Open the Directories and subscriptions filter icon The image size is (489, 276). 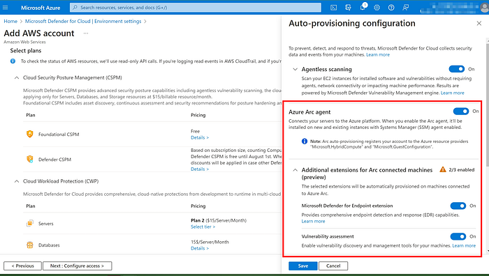coord(348,8)
